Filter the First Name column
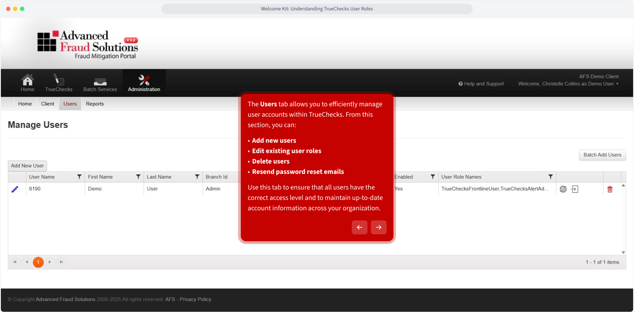This screenshot has width=634, height=312. pos(138,177)
